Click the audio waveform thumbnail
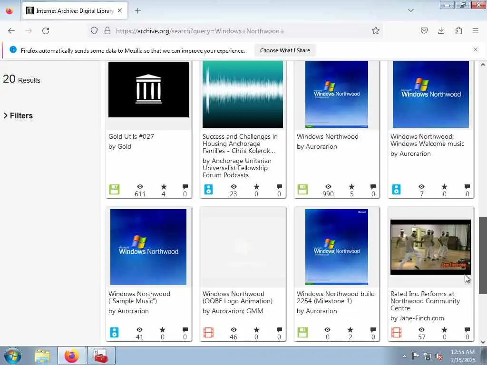 (243, 95)
